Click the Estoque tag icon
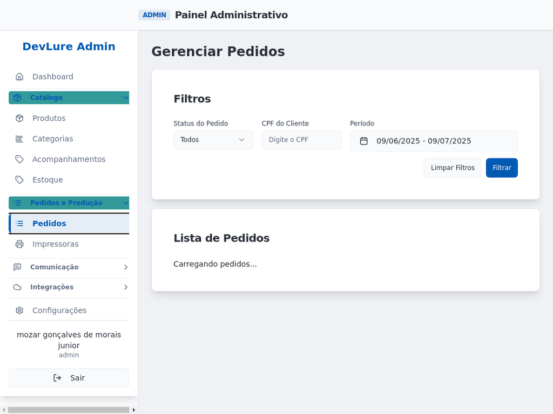The width and height of the screenshot is (553, 414). (19, 180)
